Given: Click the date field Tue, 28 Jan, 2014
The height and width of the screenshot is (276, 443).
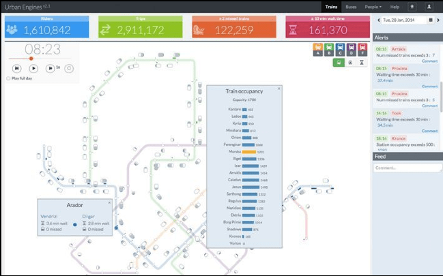Looking at the screenshot, I should 403,20.
